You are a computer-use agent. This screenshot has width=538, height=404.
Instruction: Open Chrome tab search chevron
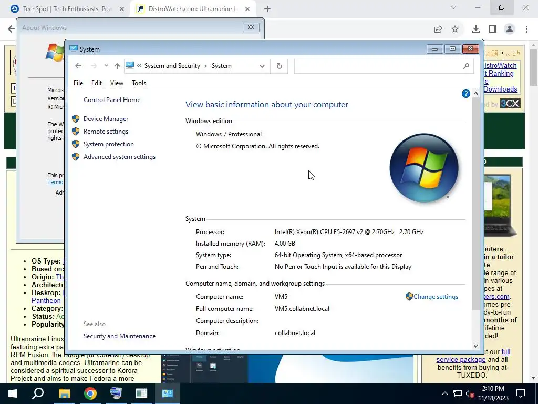(453, 7)
